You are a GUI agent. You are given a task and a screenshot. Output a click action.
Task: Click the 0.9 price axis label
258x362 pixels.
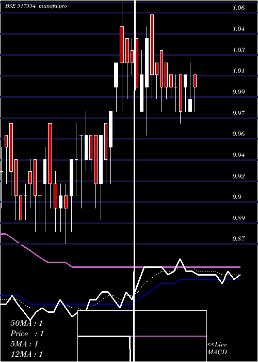coord(237,197)
